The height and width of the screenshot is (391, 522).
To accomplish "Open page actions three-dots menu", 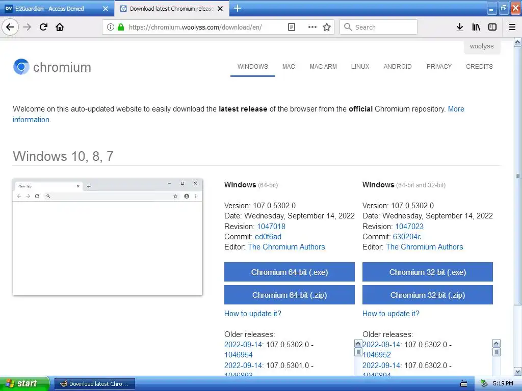I will [312, 27].
